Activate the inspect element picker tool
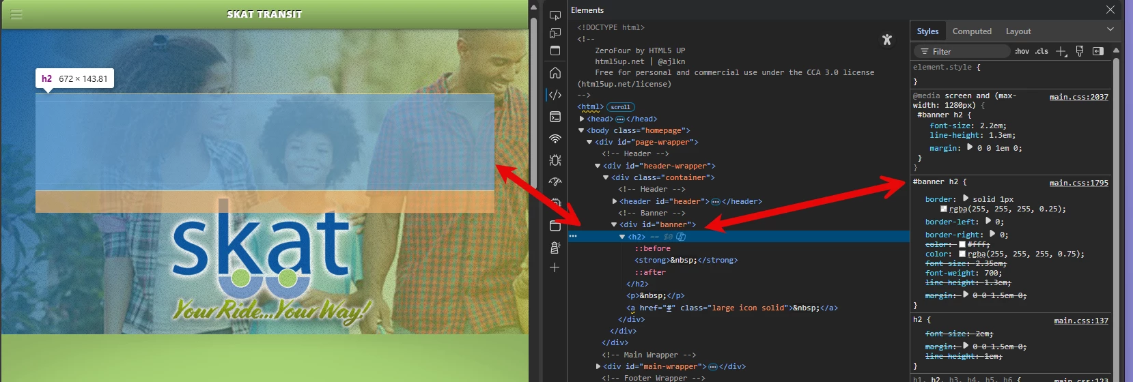1133x382 pixels. point(555,15)
